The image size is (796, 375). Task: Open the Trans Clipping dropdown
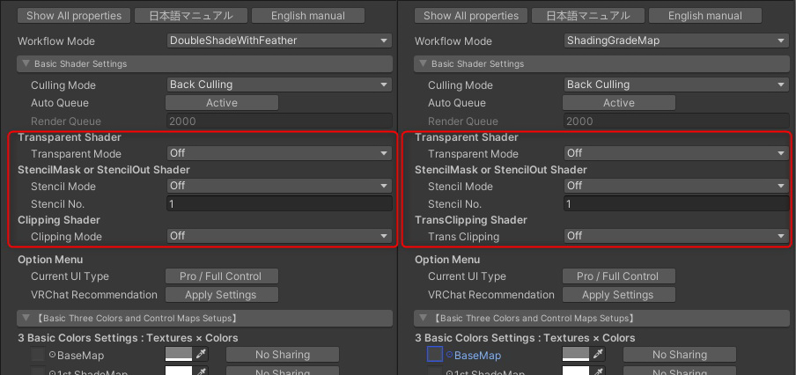(676, 237)
